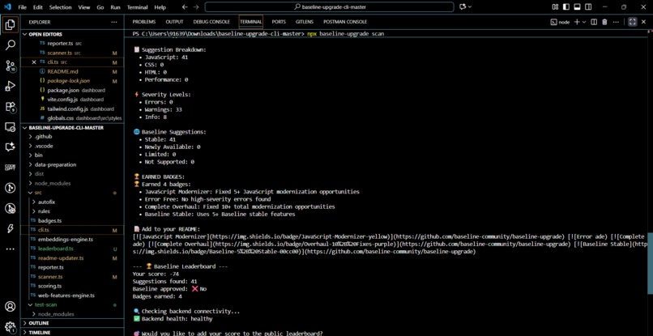
Task: Open embeddings-engine.ts file
Action: [72, 240]
